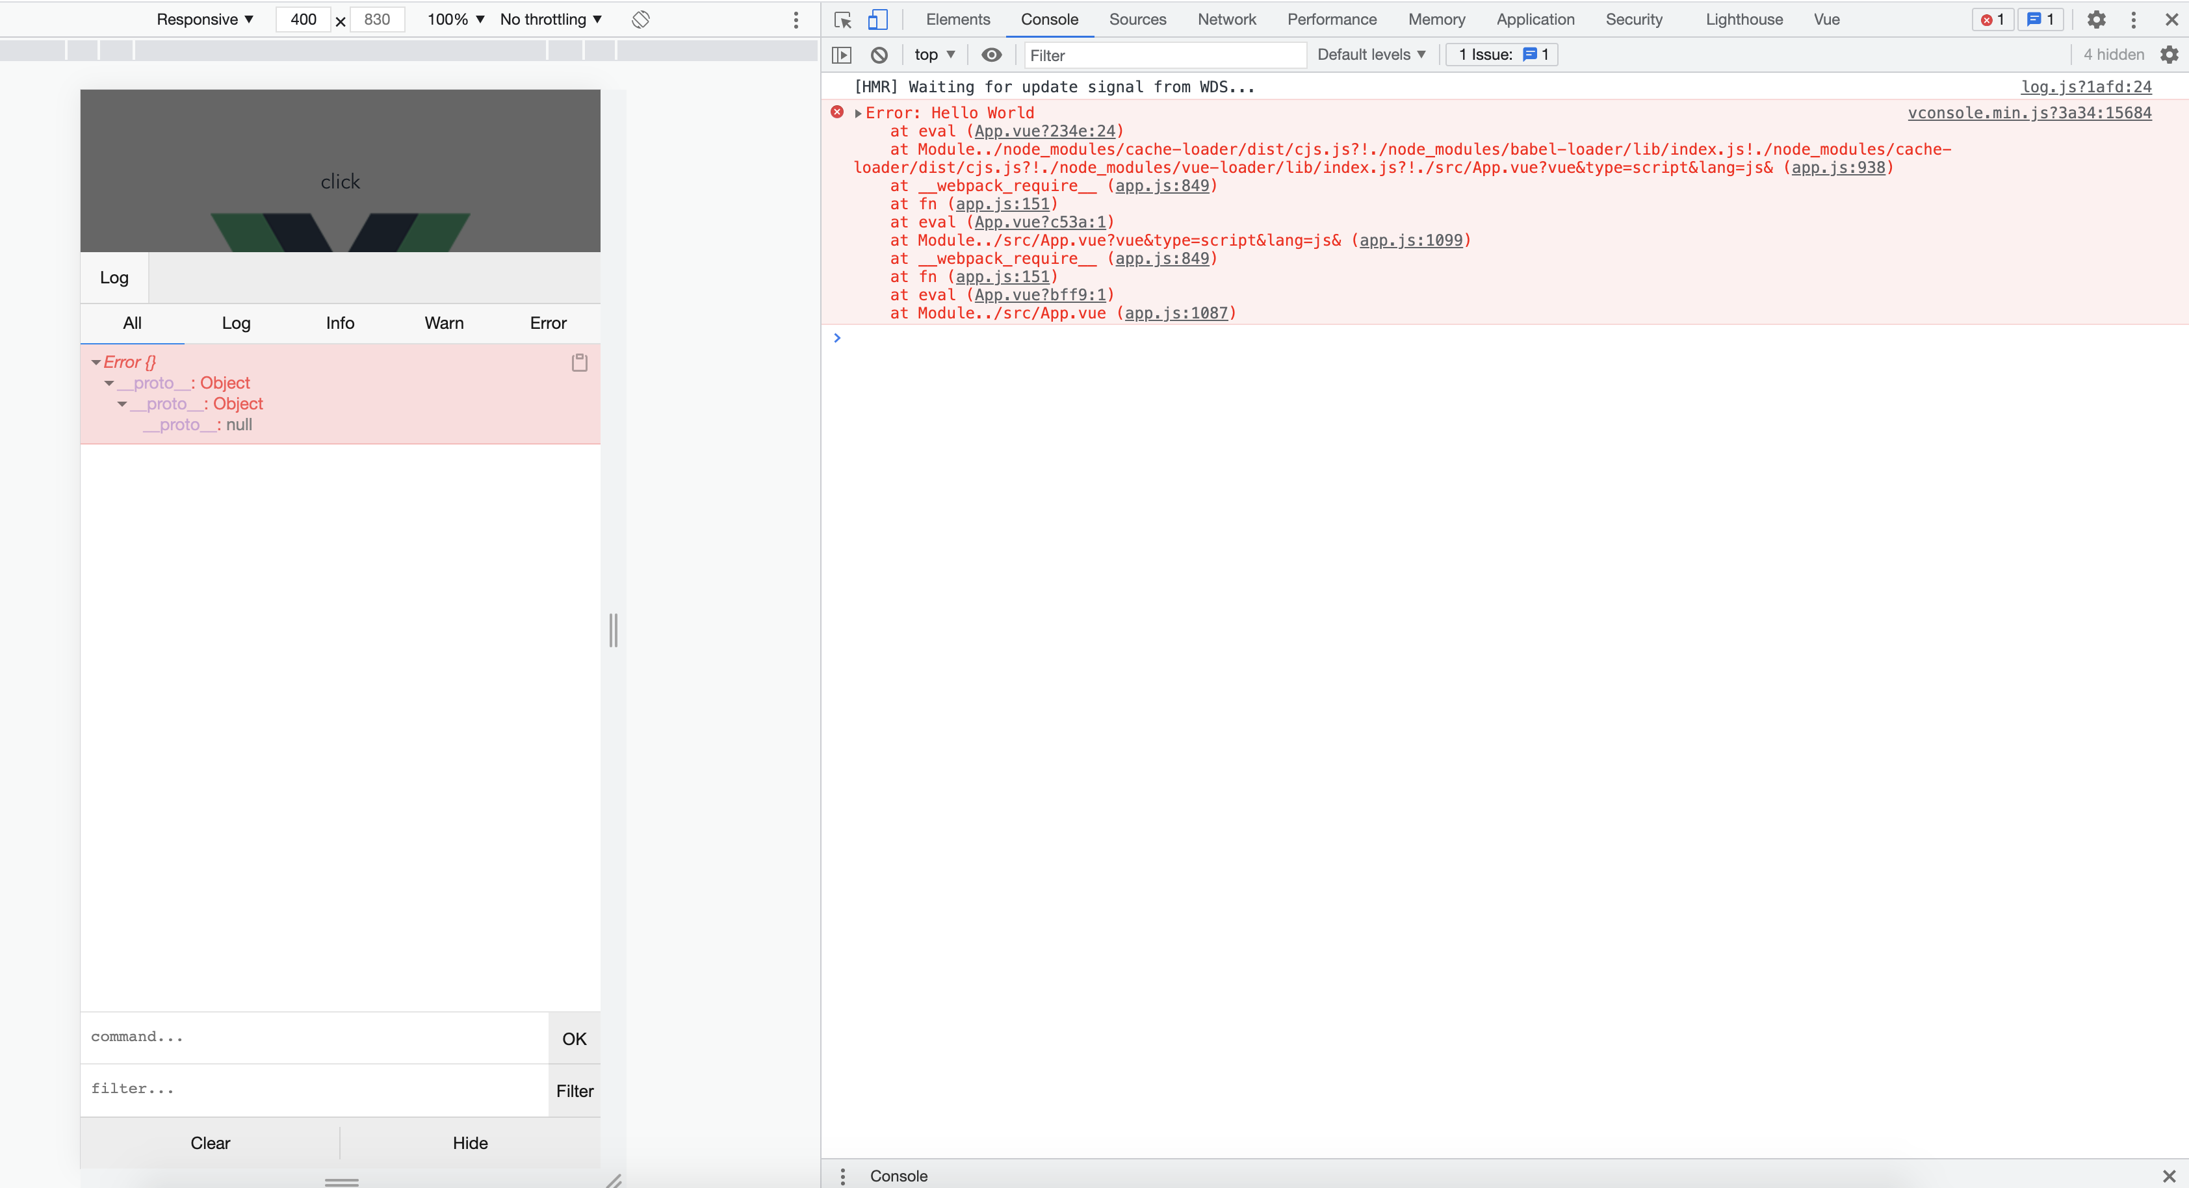Click the error counter badge in DevTools
2189x1188 pixels.
pyautogui.click(x=1992, y=19)
